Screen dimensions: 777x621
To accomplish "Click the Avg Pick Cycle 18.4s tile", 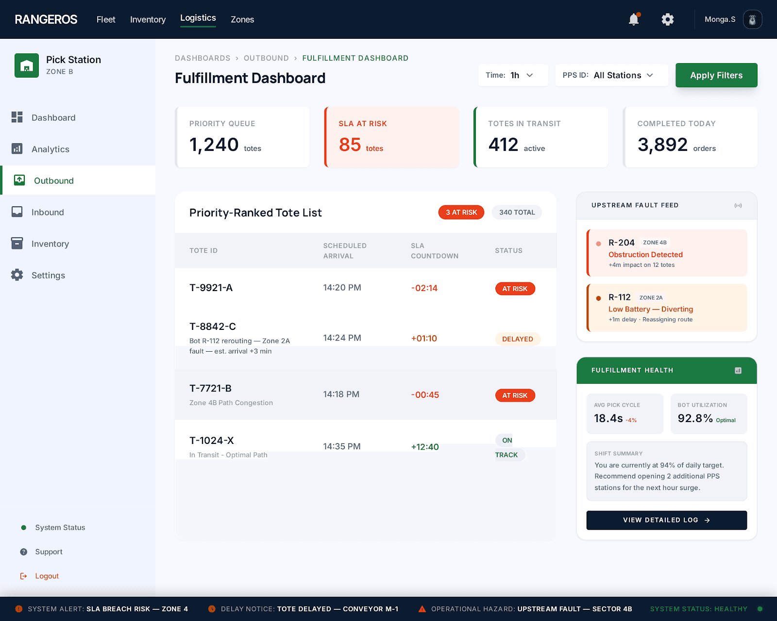I will tap(625, 413).
